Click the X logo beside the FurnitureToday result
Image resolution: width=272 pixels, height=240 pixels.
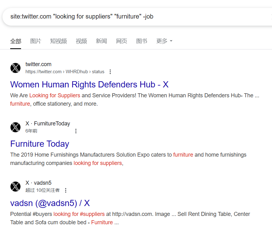(15, 127)
